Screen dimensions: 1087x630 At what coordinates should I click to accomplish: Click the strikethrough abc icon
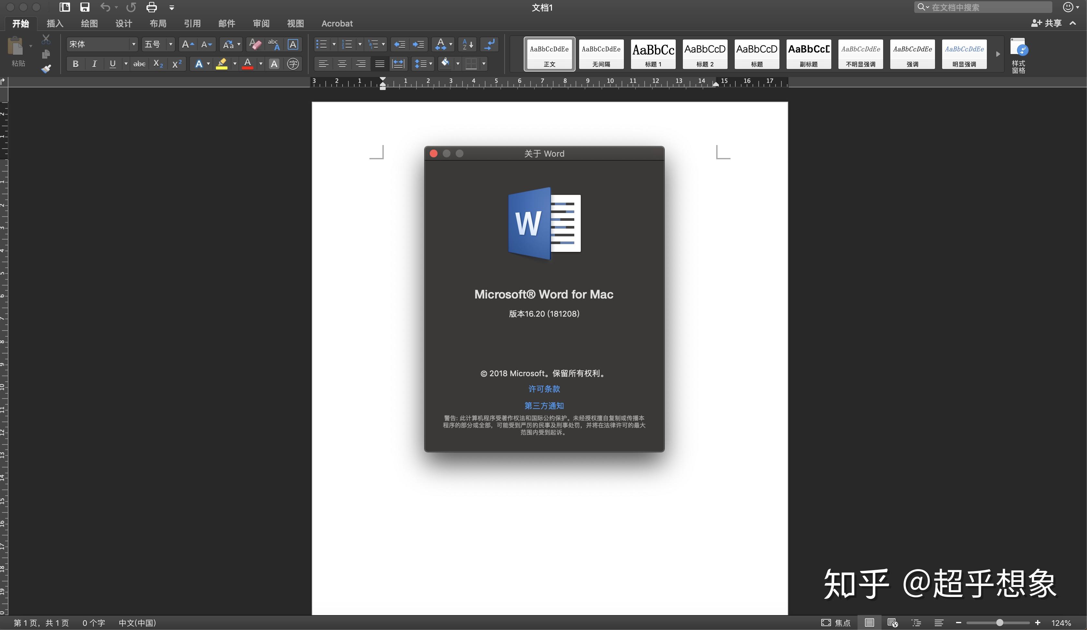coord(139,64)
